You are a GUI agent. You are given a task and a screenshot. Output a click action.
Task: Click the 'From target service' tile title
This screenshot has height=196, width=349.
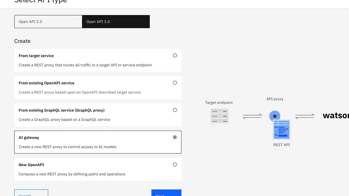click(36, 56)
